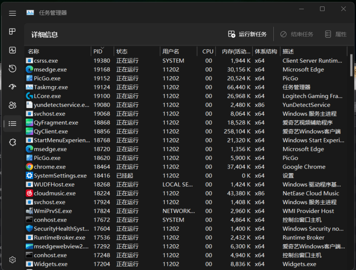356x270 pixels.
Task: Click the SecurityHealthSystray shield icon
Action: [x=29, y=229]
